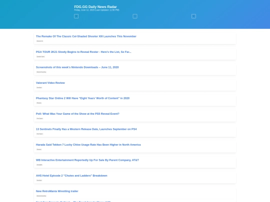Image resolution: width=270 pixels, height=202 pixels.
Task: Click the FDG.GG Daily News Radar title
Action: click(95, 7)
